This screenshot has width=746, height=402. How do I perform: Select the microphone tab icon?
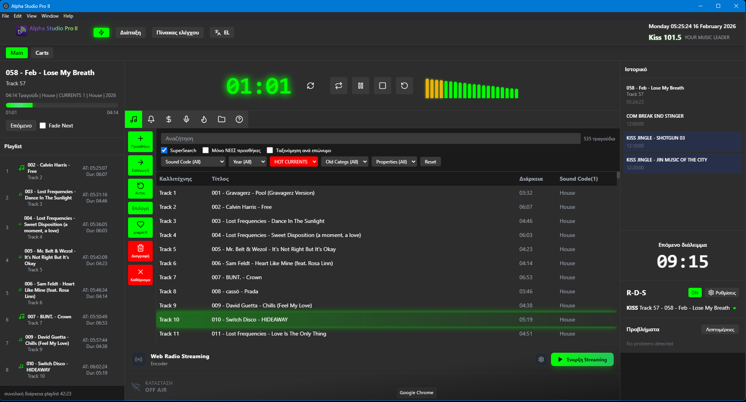[x=186, y=119]
